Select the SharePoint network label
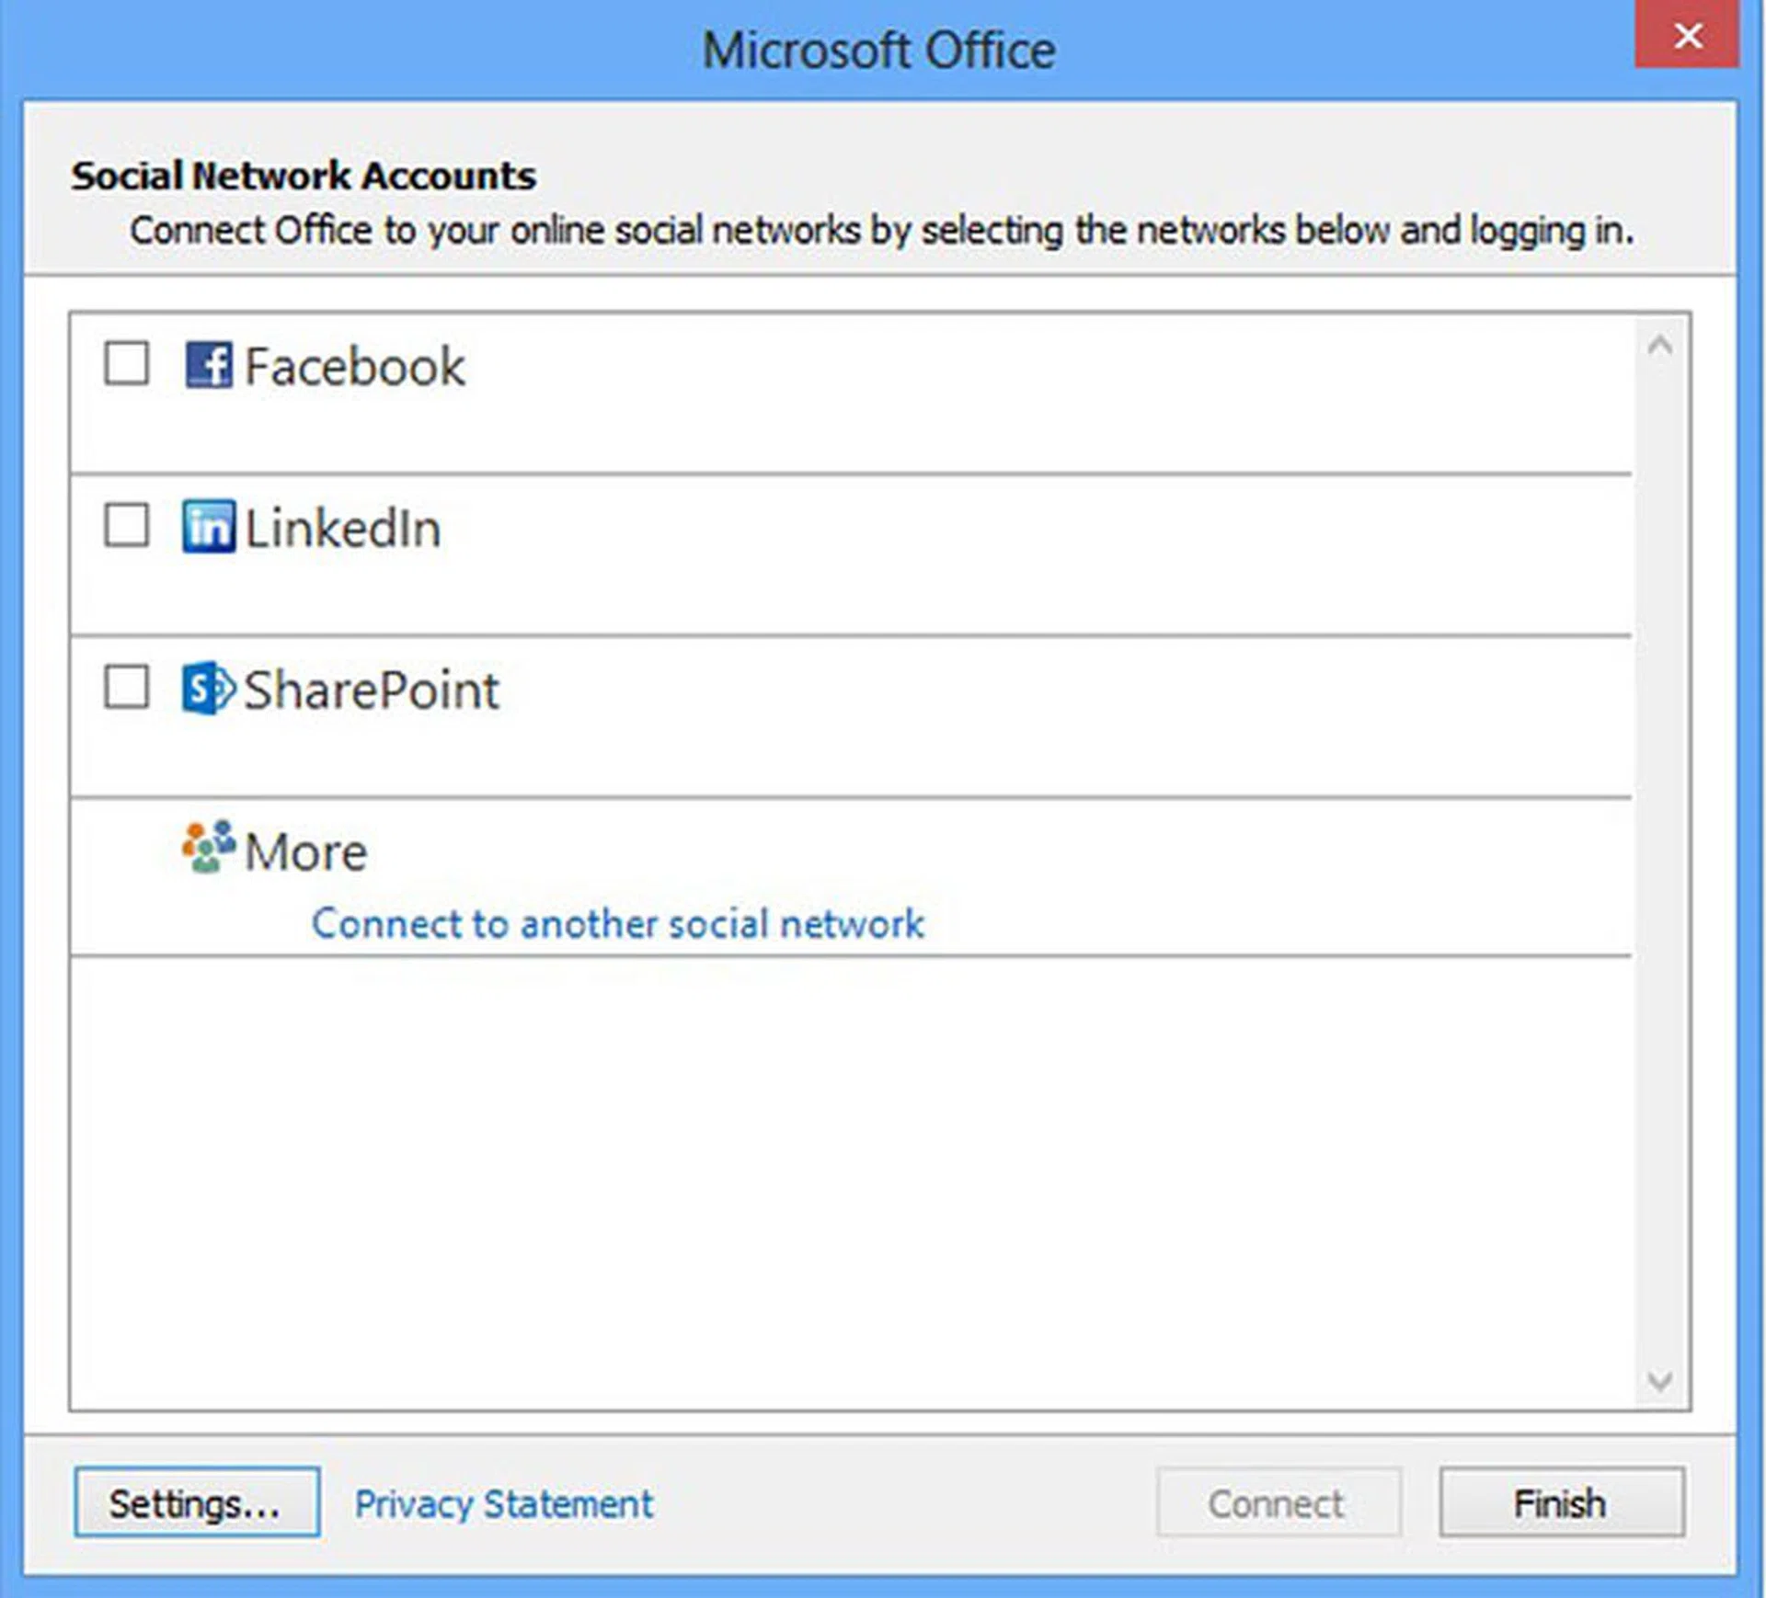 pyautogui.click(x=372, y=691)
